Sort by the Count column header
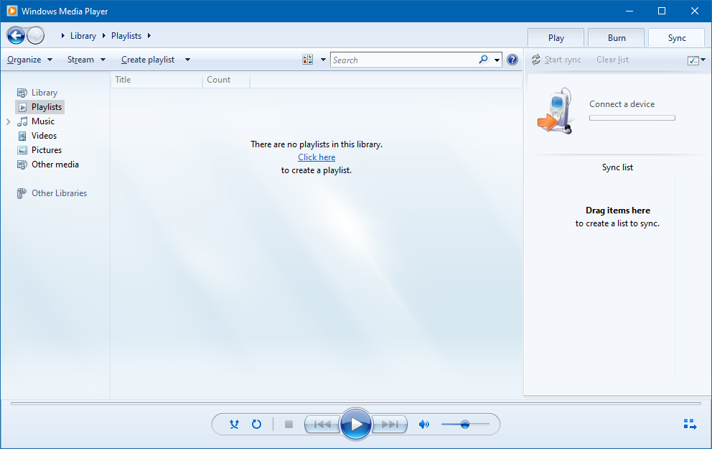The width and height of the screenshot is (712, 449). (x=225, y=80)
